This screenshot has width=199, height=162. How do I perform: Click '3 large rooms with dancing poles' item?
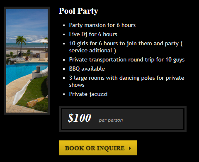[126, 81]
